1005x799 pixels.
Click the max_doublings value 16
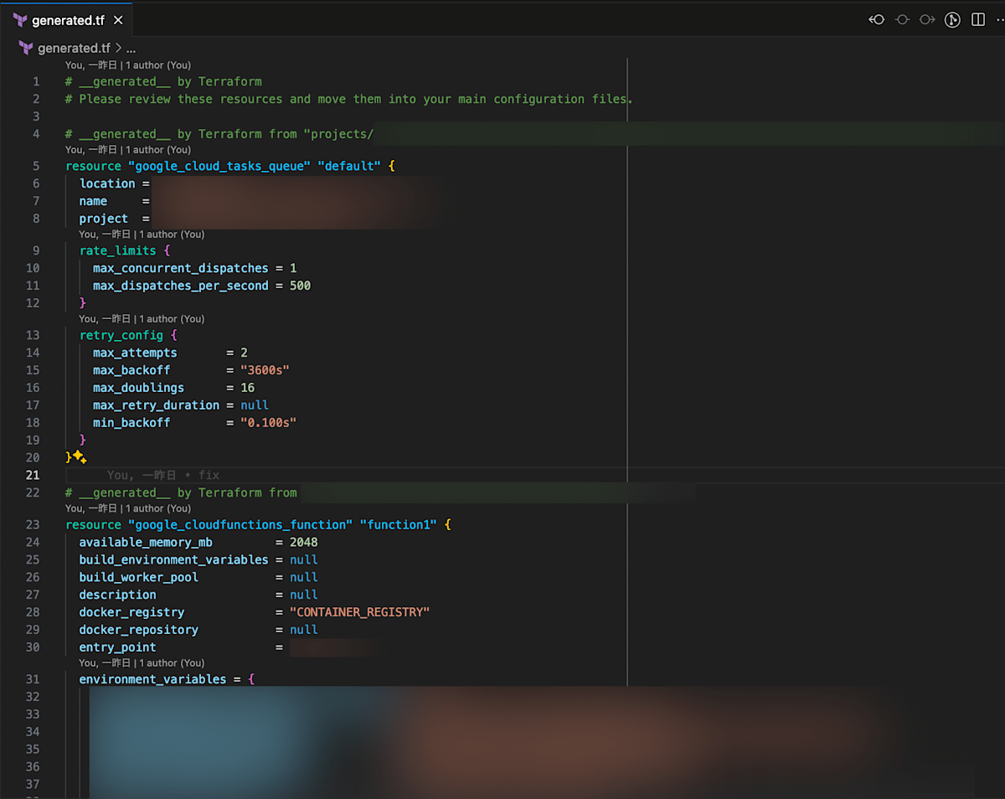coord(247,388)
